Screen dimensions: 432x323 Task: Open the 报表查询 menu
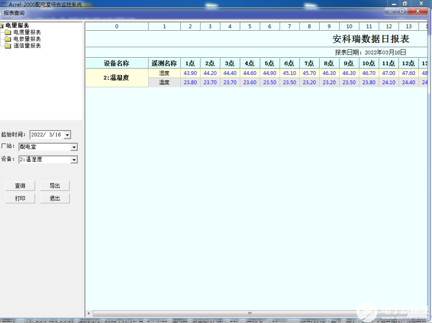14,12
